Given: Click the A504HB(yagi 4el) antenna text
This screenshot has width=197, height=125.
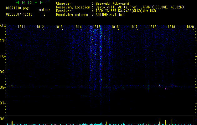Looking at the screenshot, I should [x=111, y=15].
